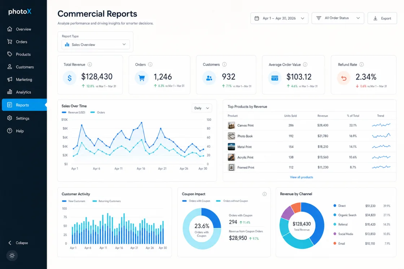Click the Export button

coord(382,18)
